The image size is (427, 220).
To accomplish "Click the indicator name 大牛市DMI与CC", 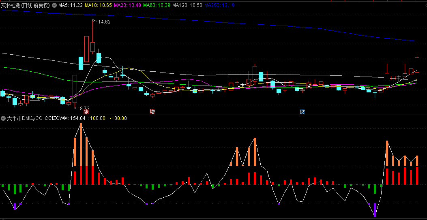I will 24,118.
